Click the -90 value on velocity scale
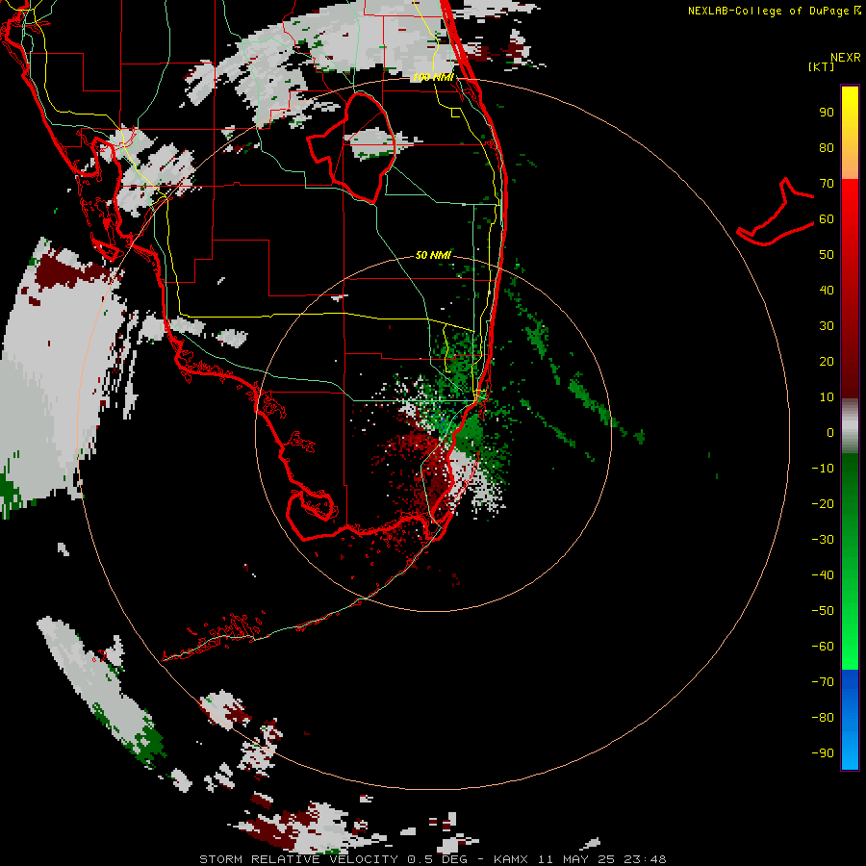 823,753
